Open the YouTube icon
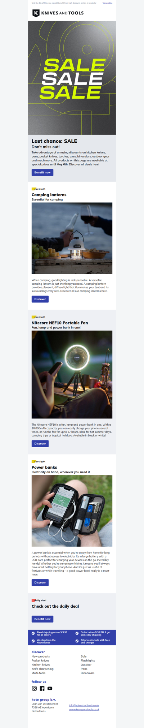Viewport: 144px width, 728px height. pos(50,688)
